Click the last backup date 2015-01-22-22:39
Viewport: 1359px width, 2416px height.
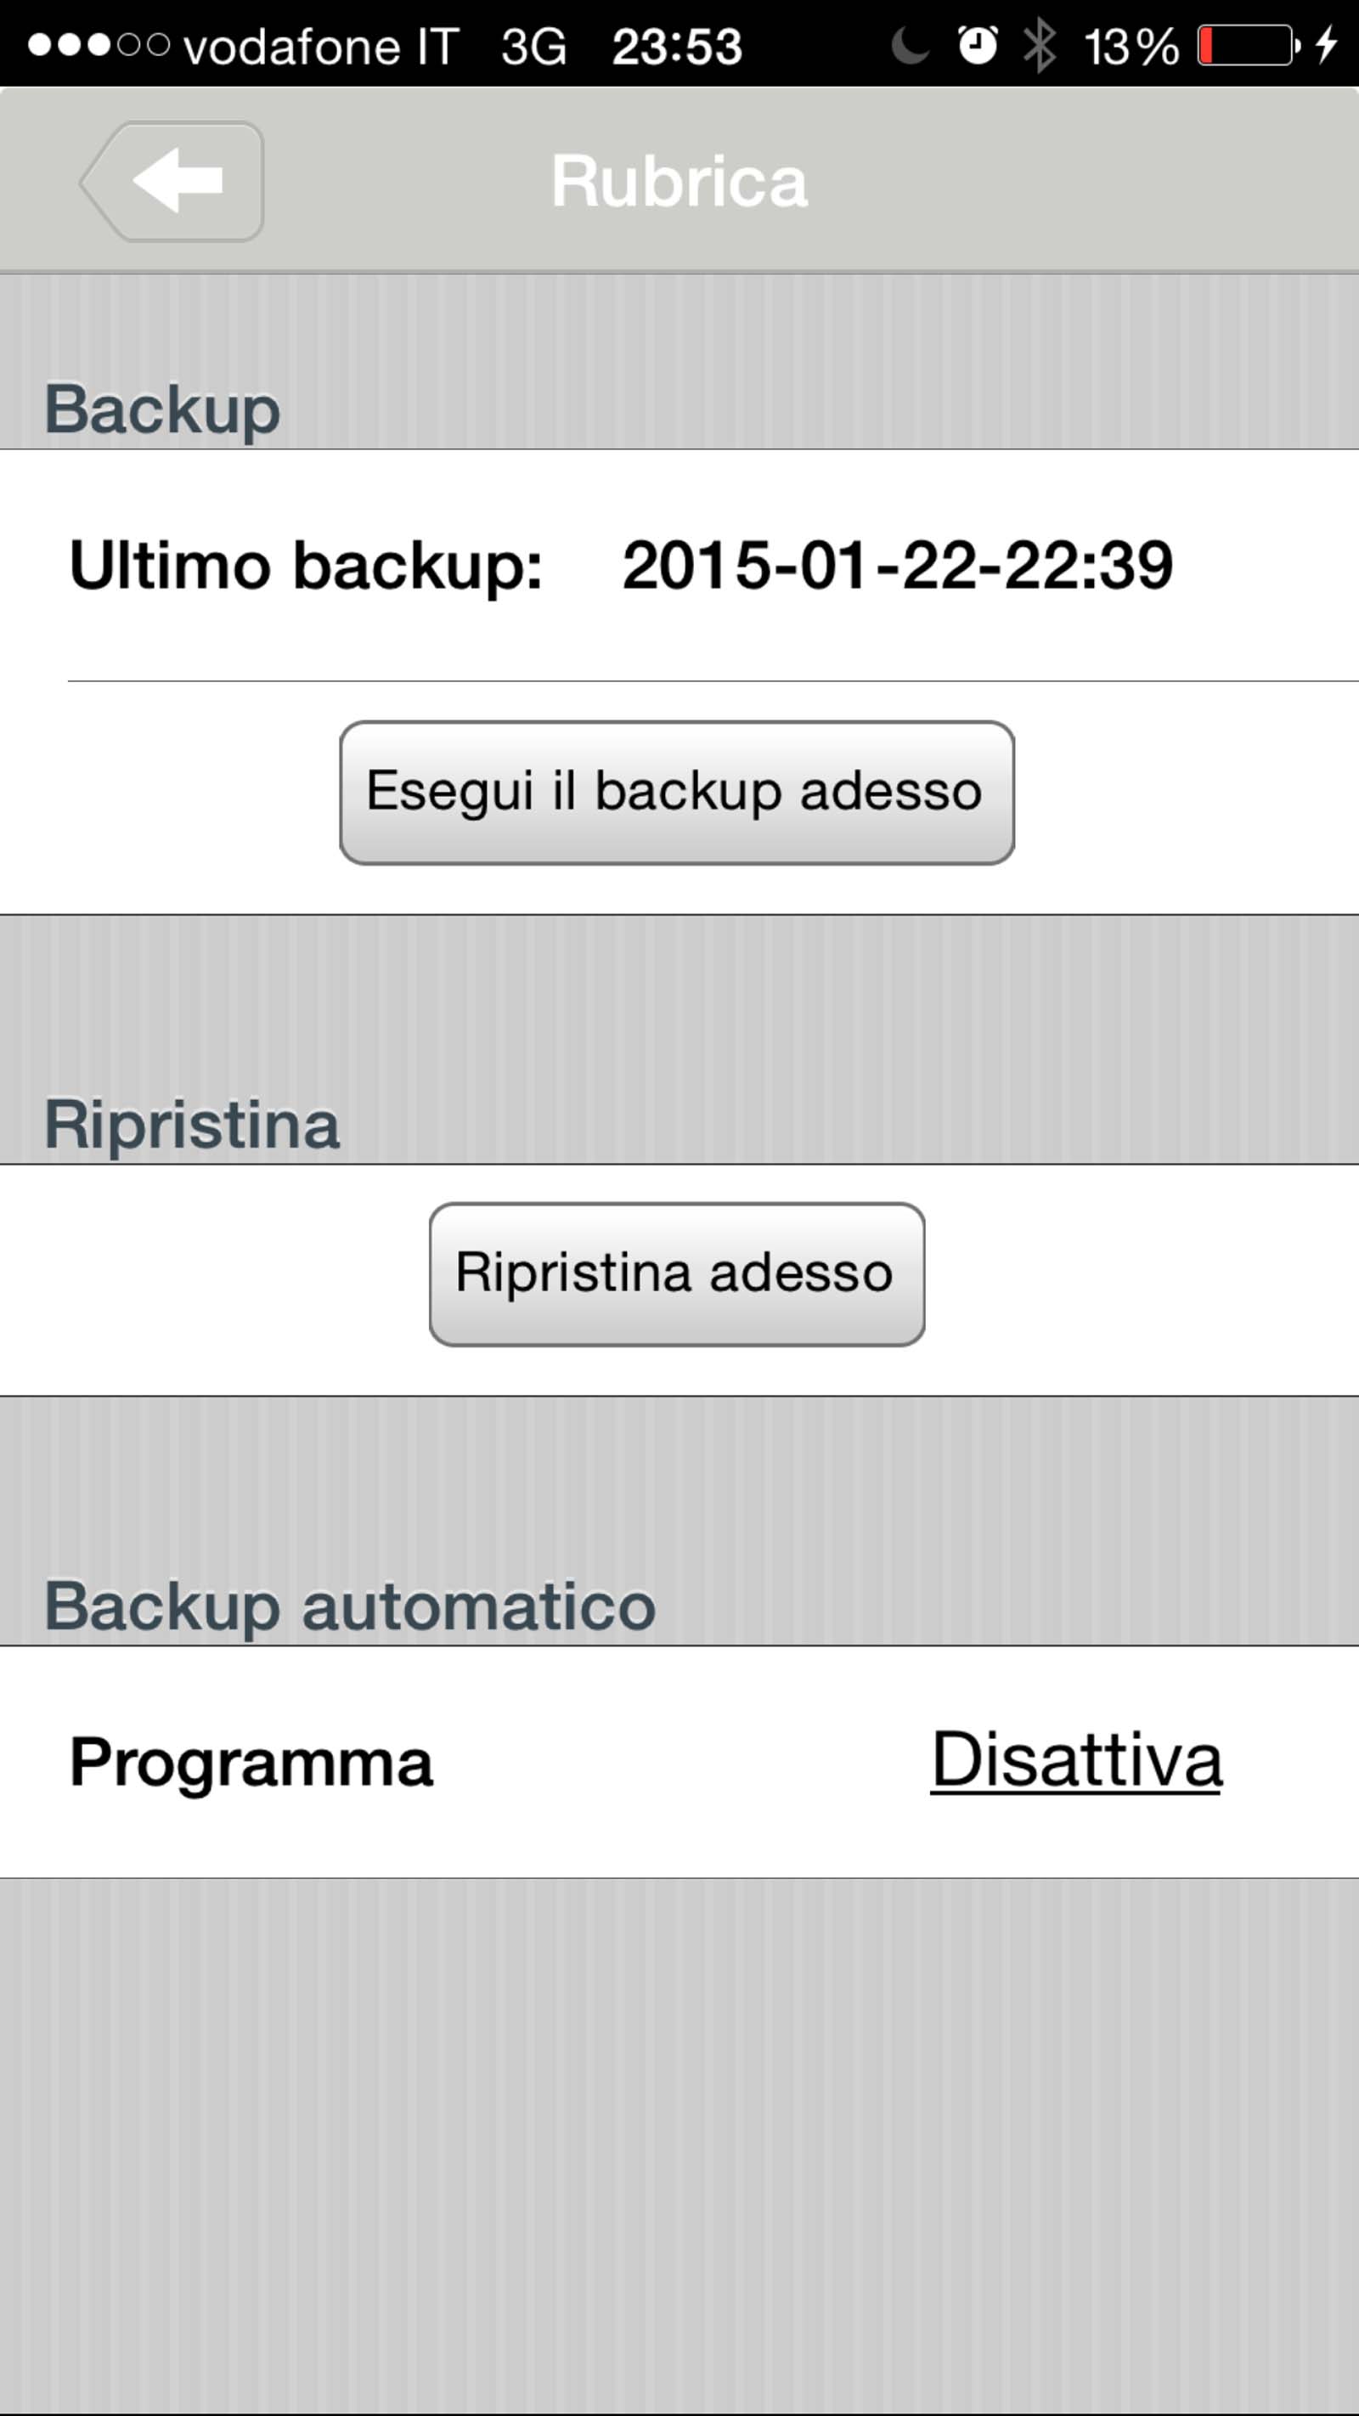tap(897, 566)
